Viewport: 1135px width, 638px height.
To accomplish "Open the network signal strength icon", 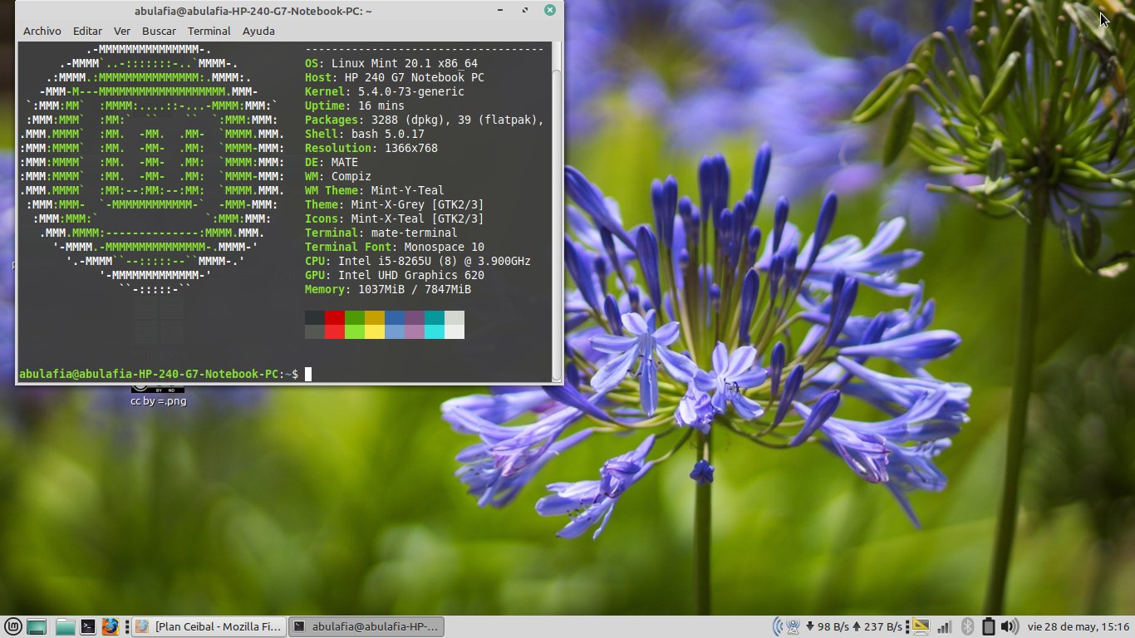I will pyautogui.click(x=945, y=627).
